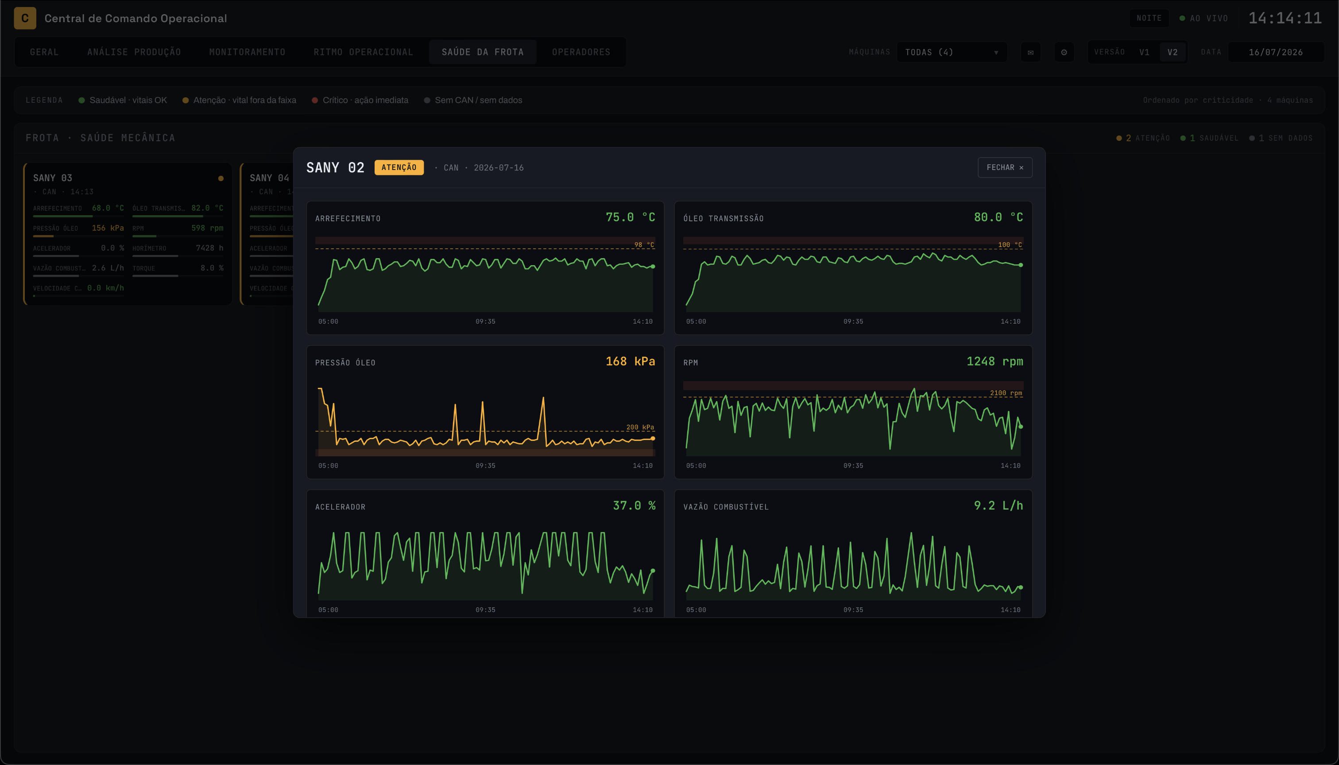Click the ATENÇÃO badge beside SANY 02

(399, 167)
